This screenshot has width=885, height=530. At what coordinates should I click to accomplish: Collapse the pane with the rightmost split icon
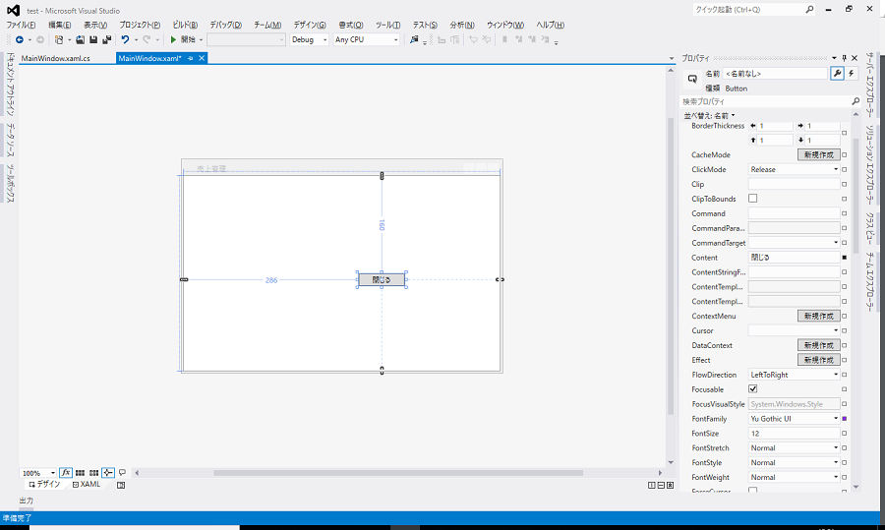tap(670, 485)
